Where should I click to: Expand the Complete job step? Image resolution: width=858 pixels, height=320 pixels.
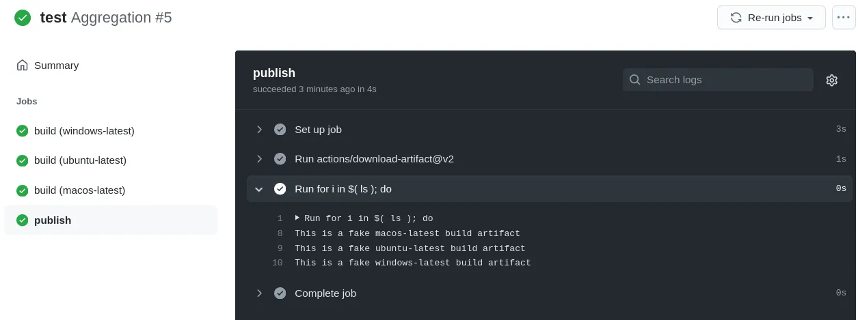259,293
